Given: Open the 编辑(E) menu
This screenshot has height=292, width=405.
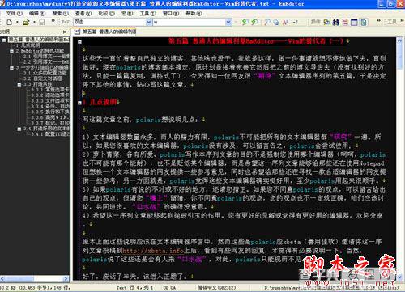Looking at the screenshot, I should tap(37, 13).
